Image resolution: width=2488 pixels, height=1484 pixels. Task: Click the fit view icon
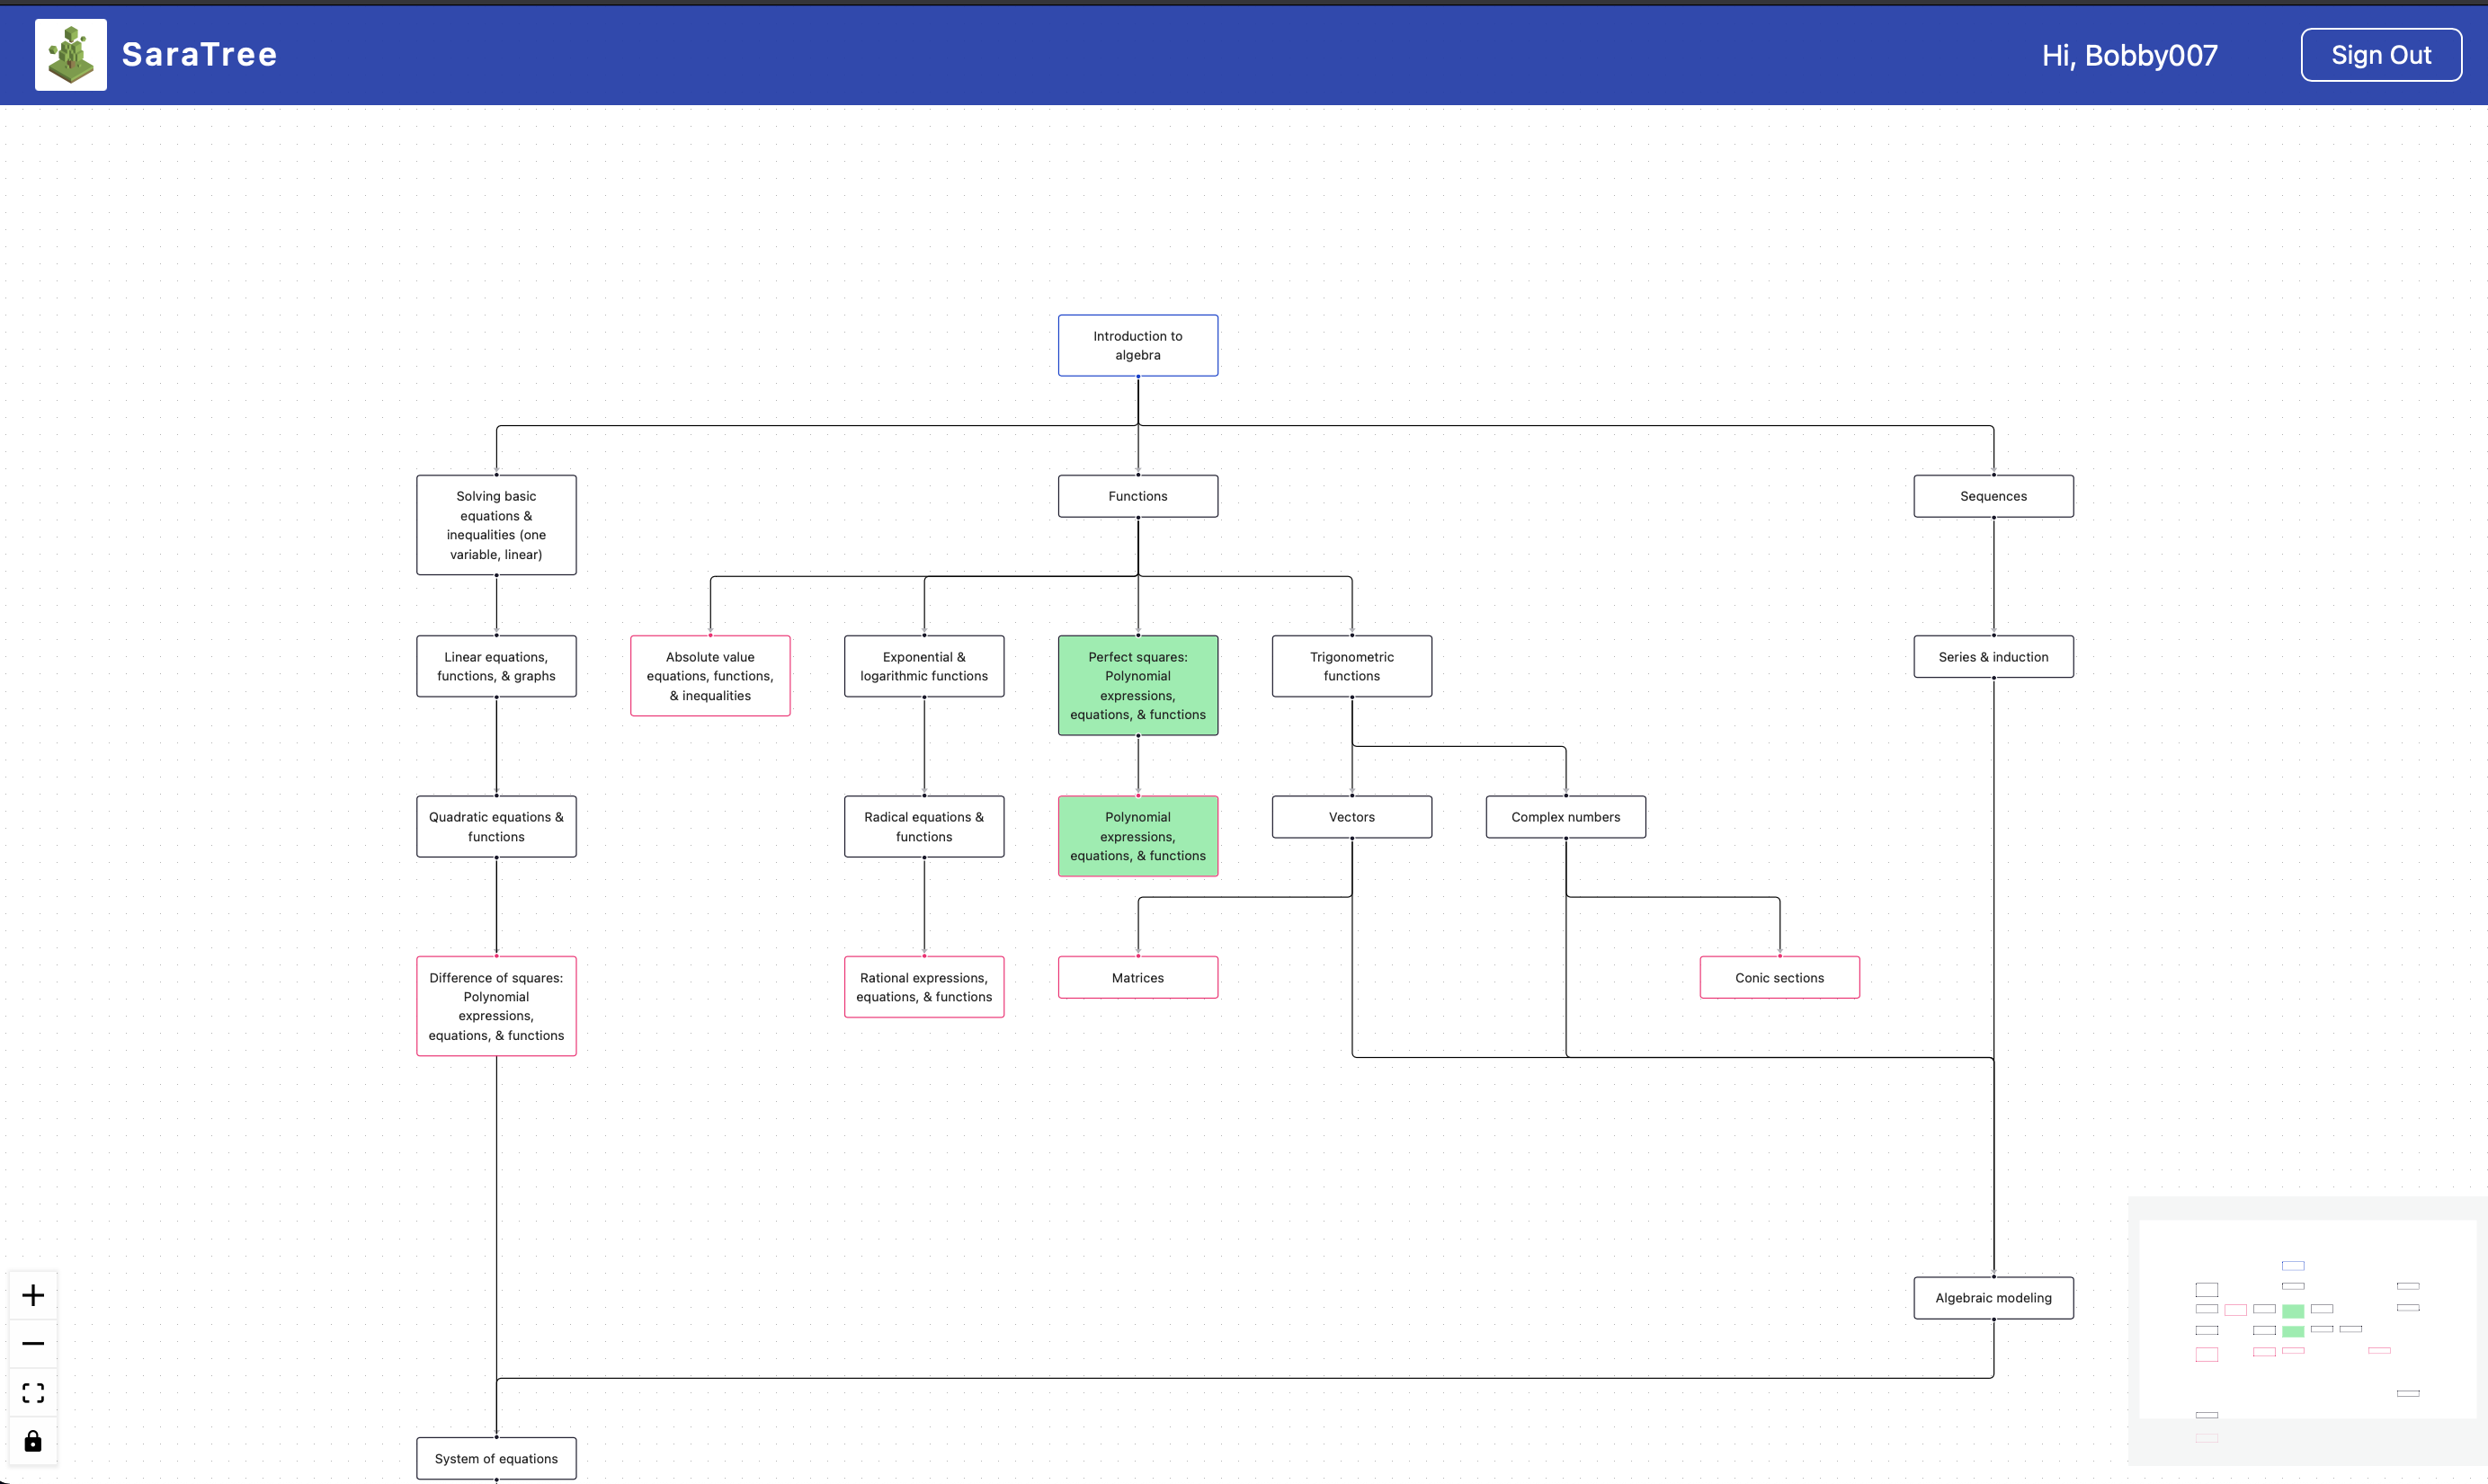tap(33, 1392)
